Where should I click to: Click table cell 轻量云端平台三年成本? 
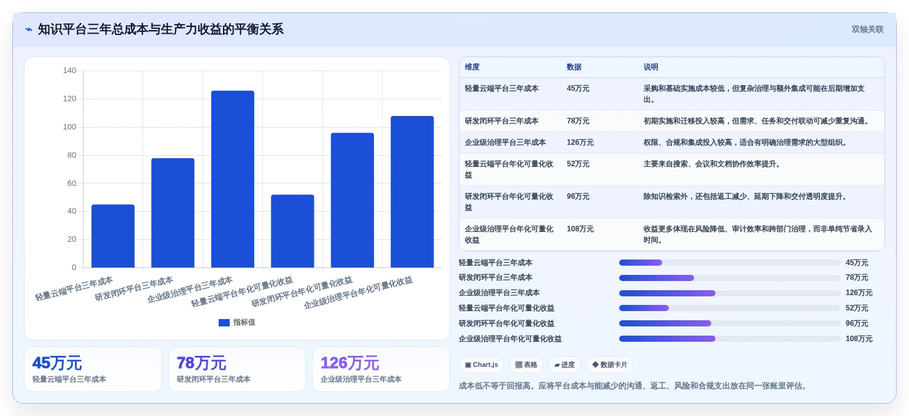[x=502, y=88]
